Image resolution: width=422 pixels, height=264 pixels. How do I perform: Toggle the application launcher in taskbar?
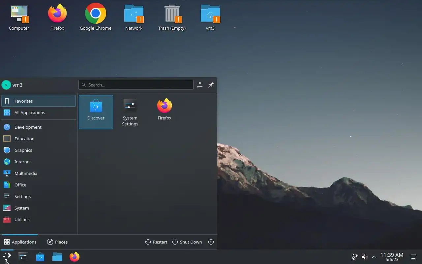(7, 257)
